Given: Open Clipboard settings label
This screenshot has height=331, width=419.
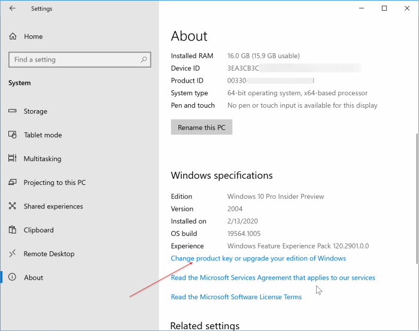Looking at the screenshot, I should 38,230.
